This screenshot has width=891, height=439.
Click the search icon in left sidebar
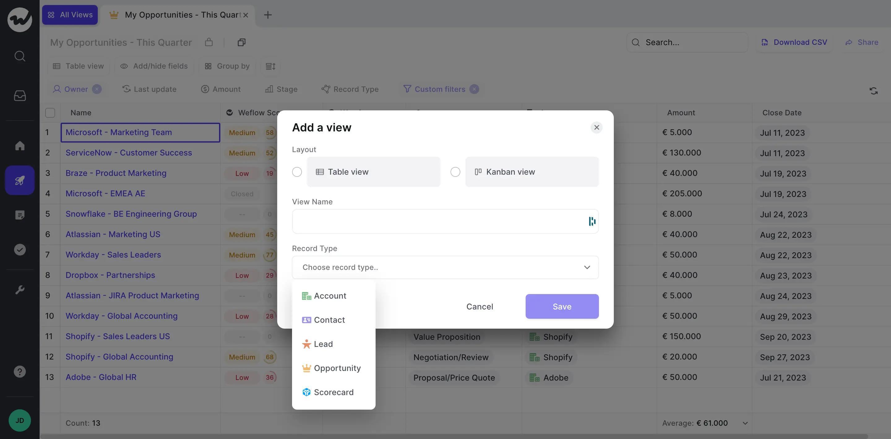20,56
